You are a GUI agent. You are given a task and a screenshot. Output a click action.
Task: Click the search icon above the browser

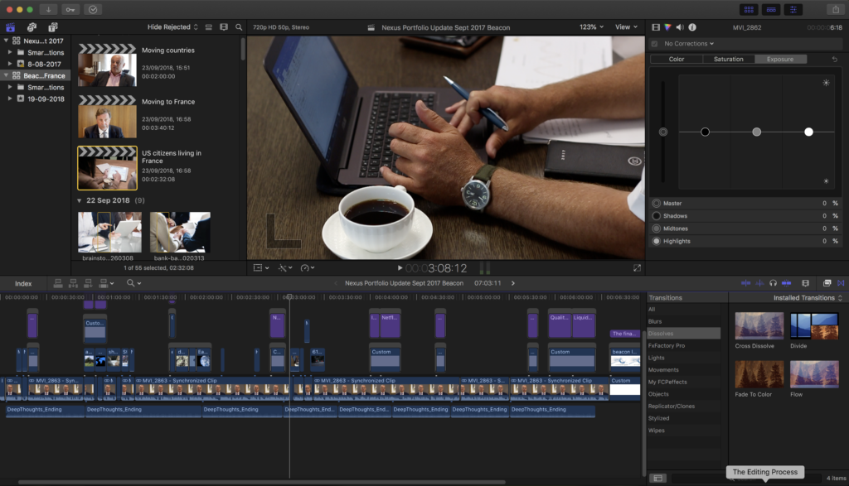[x=239, y=26]
